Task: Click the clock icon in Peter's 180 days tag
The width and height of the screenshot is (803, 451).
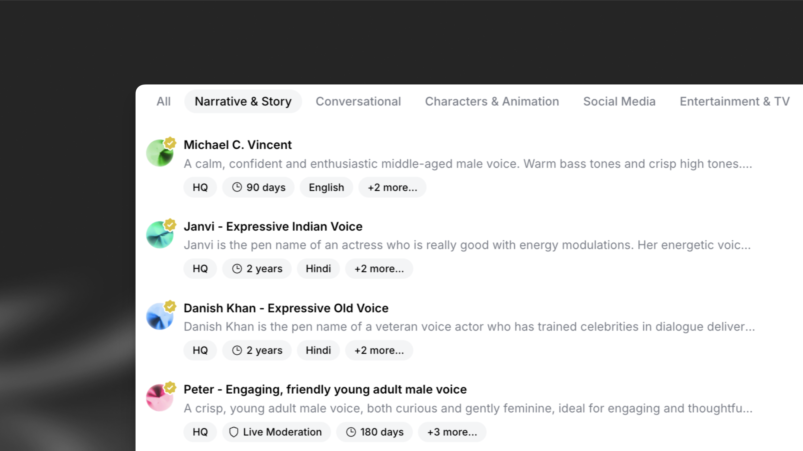Action: pyautogui.click(x=352, y=432)
